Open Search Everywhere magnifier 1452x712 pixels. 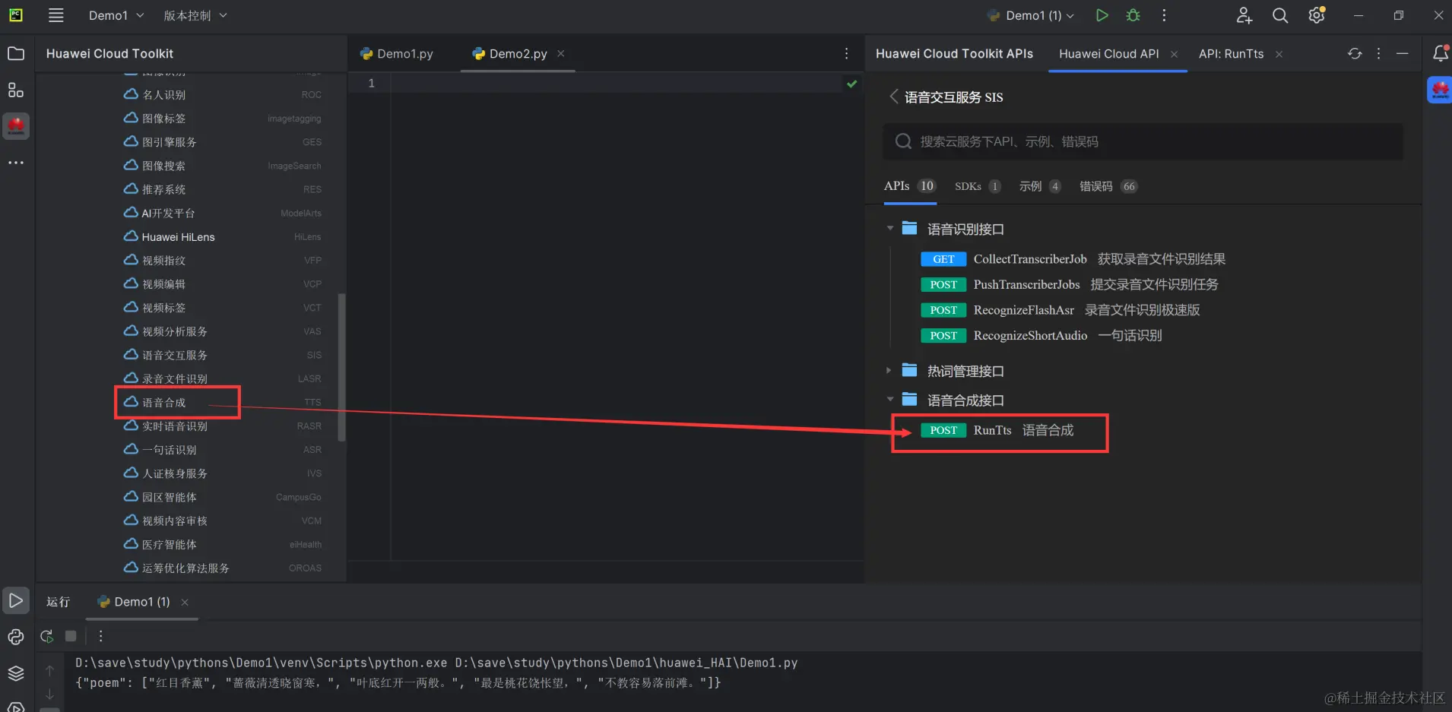[1280, 15]
